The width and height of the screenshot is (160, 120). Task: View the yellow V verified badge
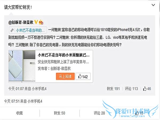36,22
